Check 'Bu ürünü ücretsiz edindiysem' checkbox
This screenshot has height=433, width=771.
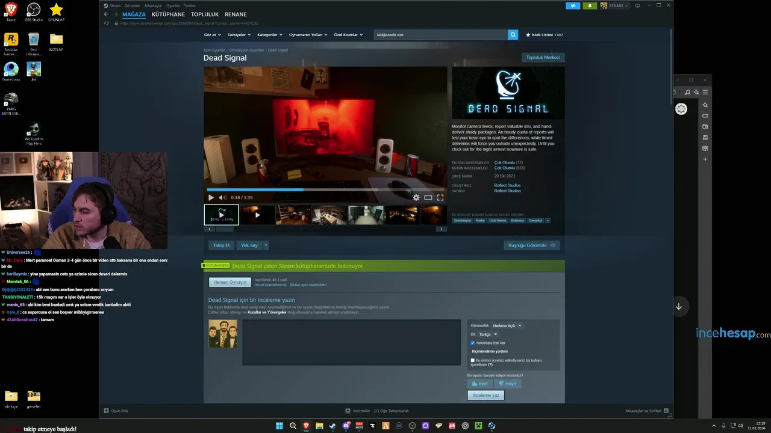pos(473,360)
